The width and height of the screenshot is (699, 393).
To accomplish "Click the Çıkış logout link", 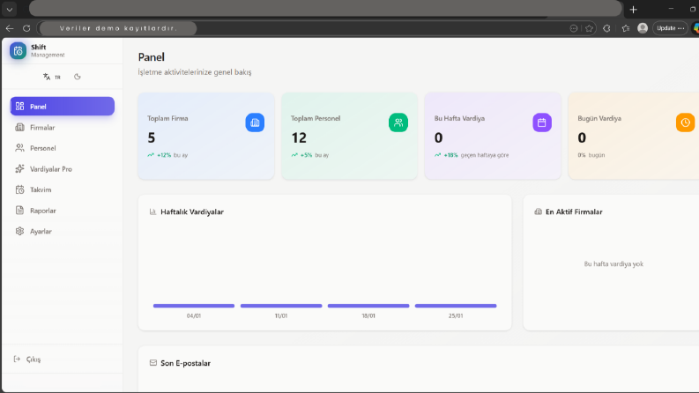I will [x=33, y=360].
